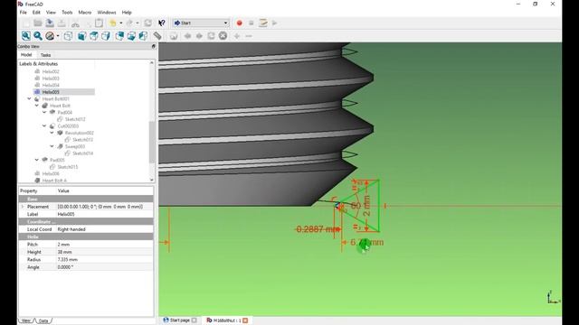Select Helix004 in the model tree

[x=51, y=85]
